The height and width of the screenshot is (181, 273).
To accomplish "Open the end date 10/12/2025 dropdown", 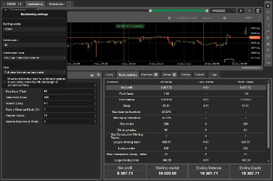I will pyautogui.click(x=223, y=10).
